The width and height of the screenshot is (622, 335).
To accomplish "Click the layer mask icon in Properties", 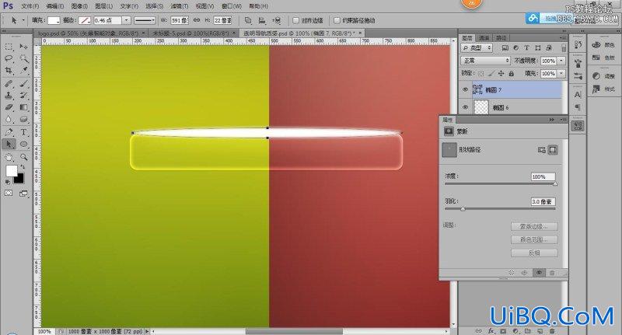I will tap(449, 131).
